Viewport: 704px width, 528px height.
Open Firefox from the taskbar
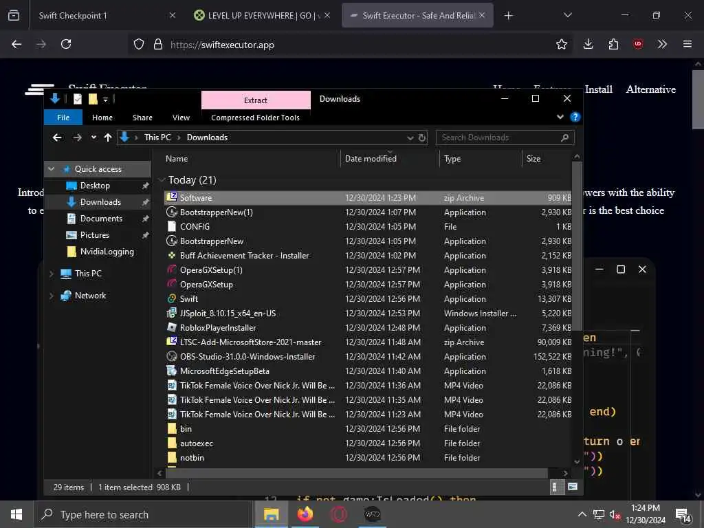point(305,514)
